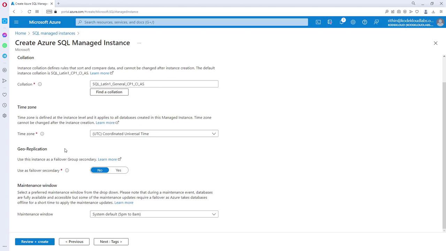Click the Collation text input field
Image resolution: width=446 pixels, height=251 pixels.
(x=154, y=84)
